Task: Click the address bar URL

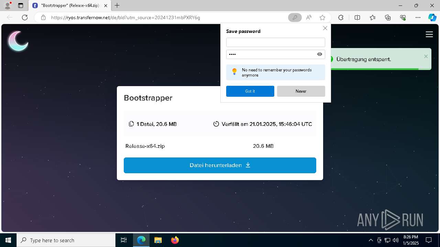Action: pos(125,17)
